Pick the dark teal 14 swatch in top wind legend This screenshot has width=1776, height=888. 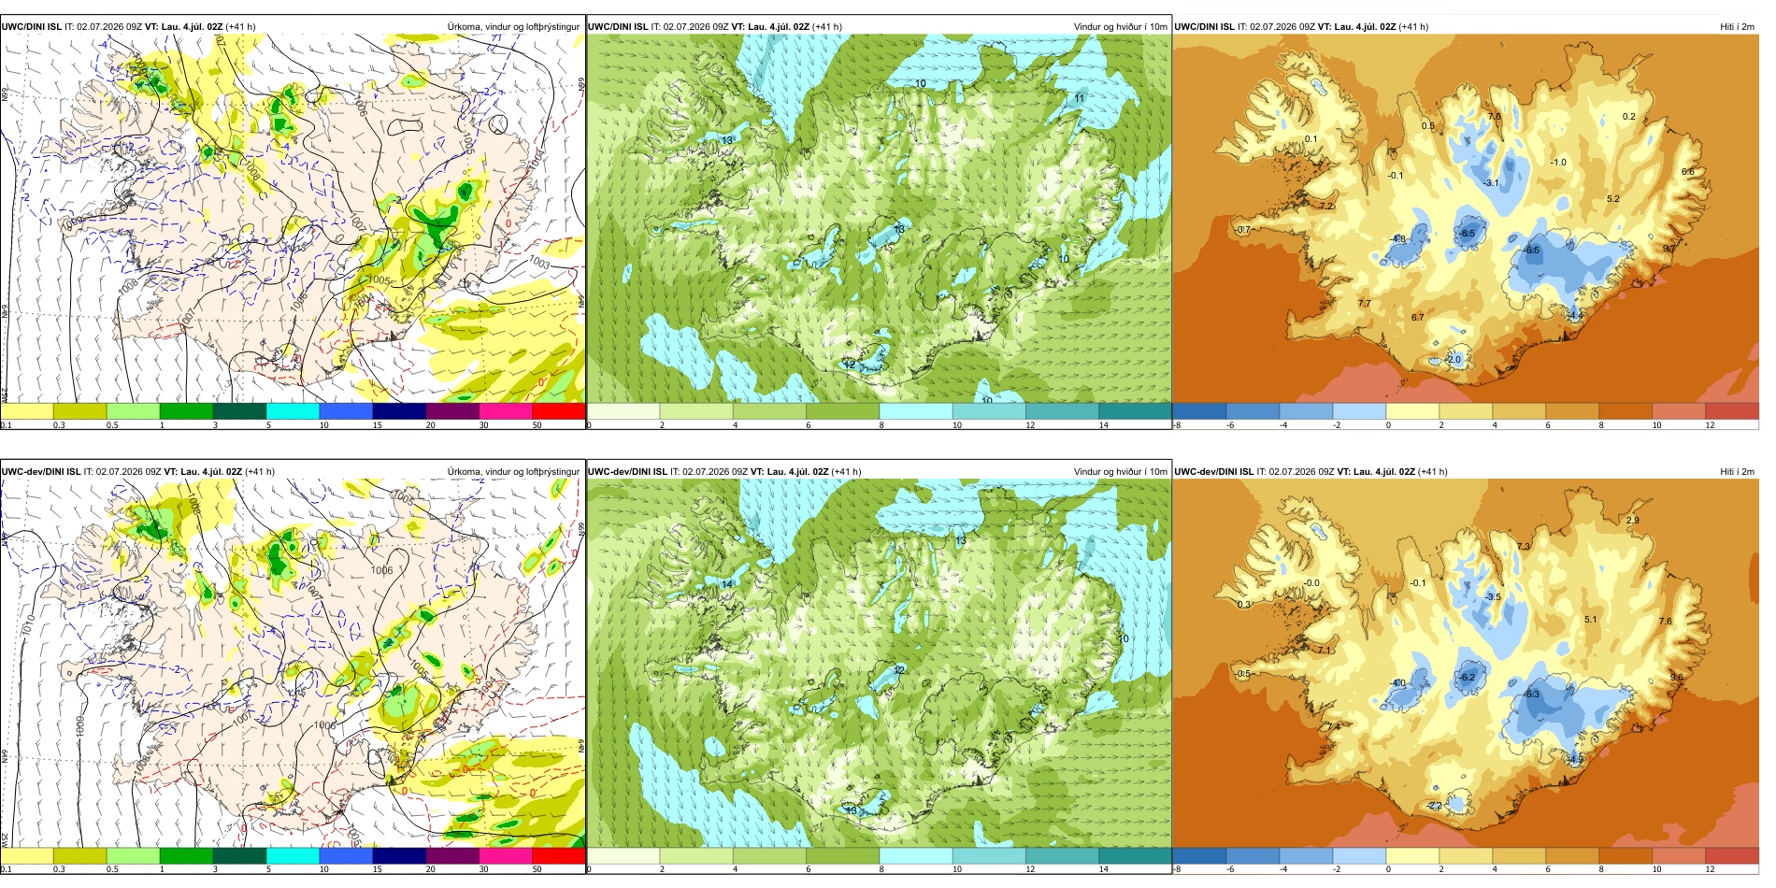(1135, 410)
